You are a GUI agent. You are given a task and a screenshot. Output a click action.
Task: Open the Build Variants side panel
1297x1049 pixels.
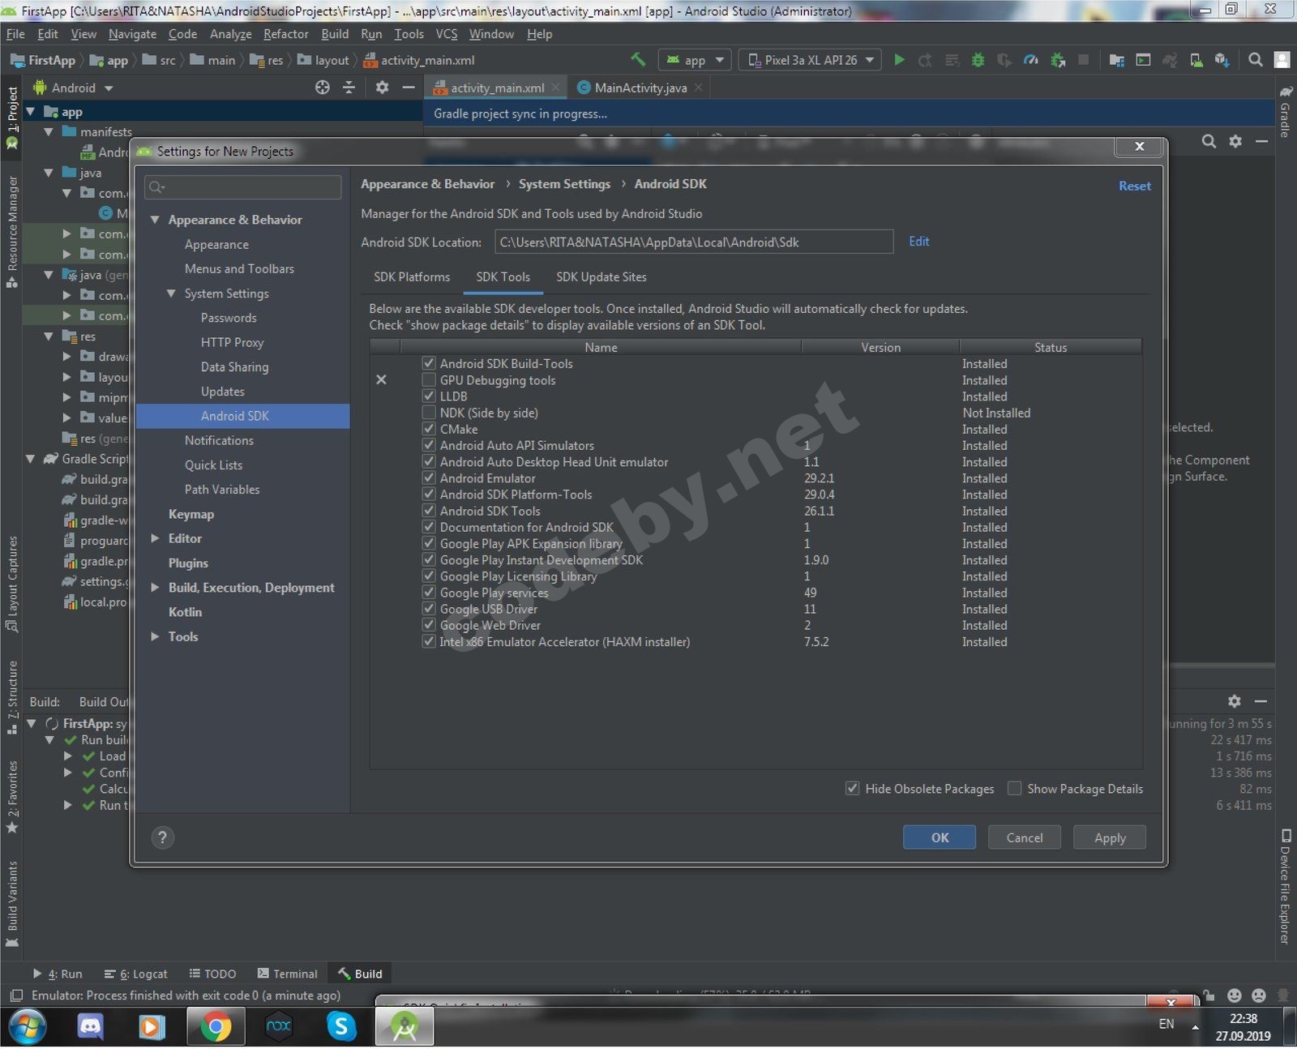(x=12, y=903)
